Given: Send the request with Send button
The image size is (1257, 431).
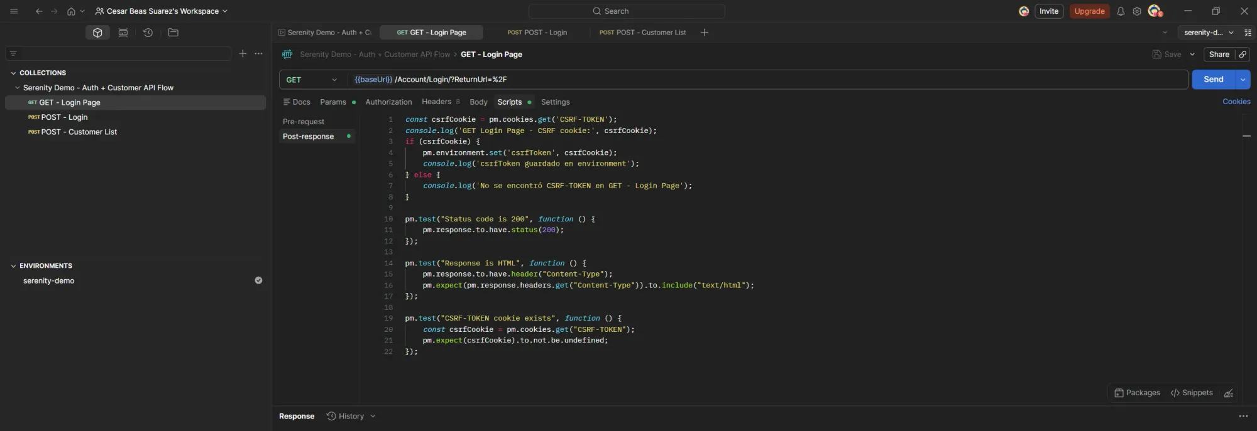Looking at the screenshot, I should coord(1214,80).
